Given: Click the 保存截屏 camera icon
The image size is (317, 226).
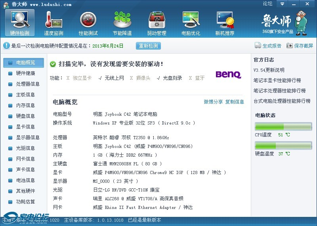Looking at the screenshot, I should click(x=290, y=46).
